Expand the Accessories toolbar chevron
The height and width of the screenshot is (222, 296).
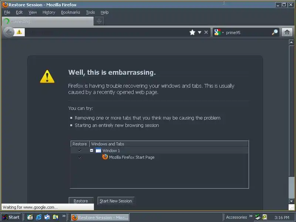pyautogui.click(x=251, y=216)
